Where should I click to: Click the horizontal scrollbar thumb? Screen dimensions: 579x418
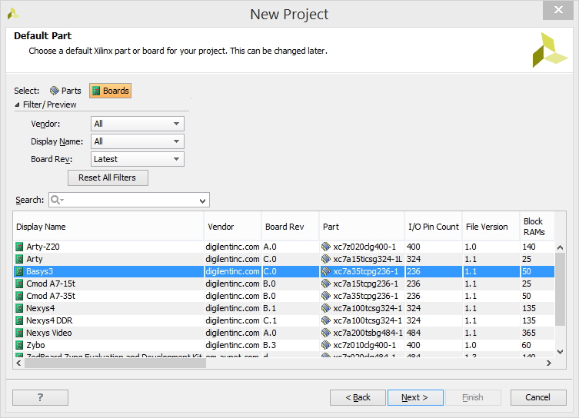(x=115, y=363)
